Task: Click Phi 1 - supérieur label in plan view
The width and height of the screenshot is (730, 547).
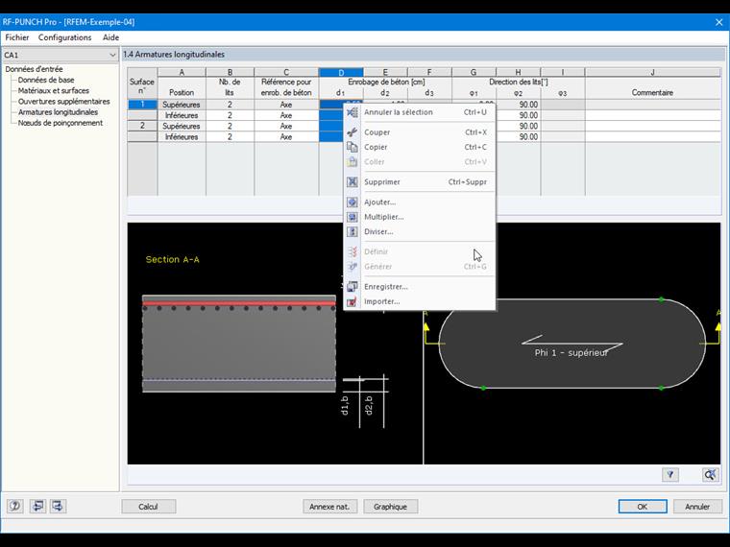Action: coord(572,353)
